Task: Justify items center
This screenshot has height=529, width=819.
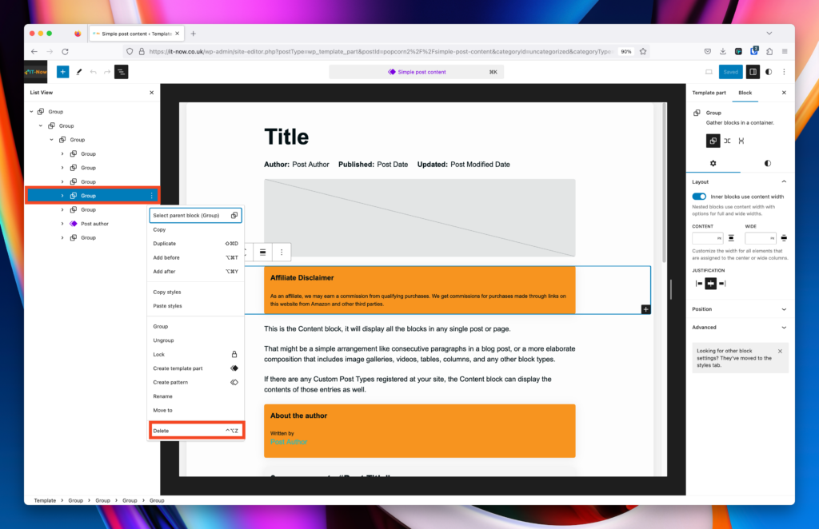Action: coord(710,284)
